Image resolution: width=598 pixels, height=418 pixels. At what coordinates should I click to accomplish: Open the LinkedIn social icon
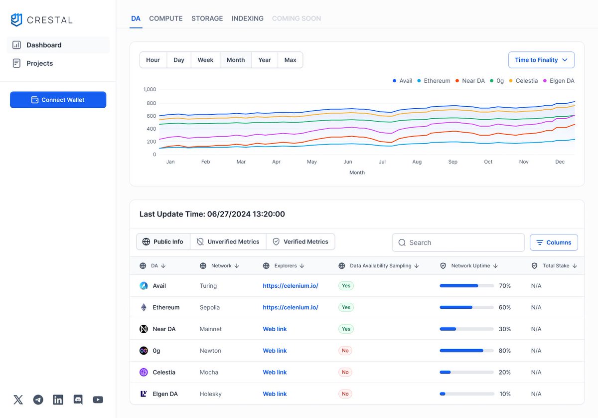click(x=58, y=400)
